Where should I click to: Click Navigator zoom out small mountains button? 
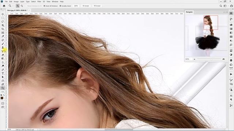point(195,59)
